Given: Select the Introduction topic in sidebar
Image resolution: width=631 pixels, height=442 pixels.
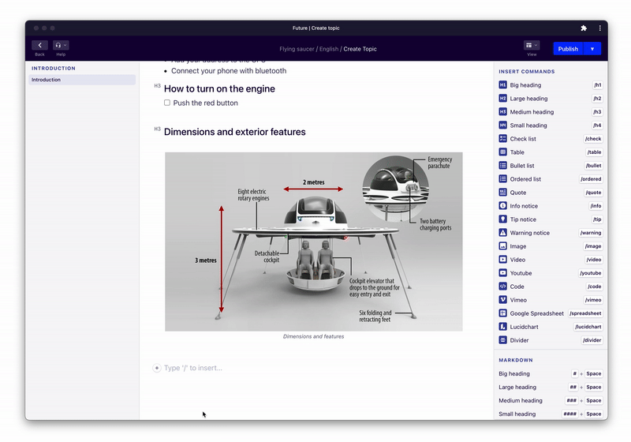Looking at the screenshot, I should (x=82, y=80).
